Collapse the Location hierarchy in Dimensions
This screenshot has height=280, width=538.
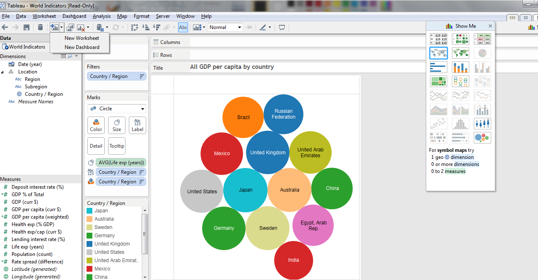pos(2,72)
